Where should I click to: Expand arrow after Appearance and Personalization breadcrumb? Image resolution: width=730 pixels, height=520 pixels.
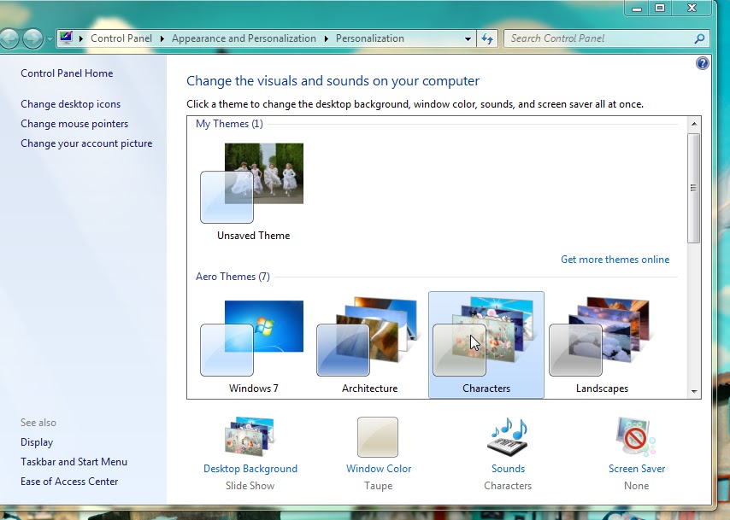pos(327,38)
